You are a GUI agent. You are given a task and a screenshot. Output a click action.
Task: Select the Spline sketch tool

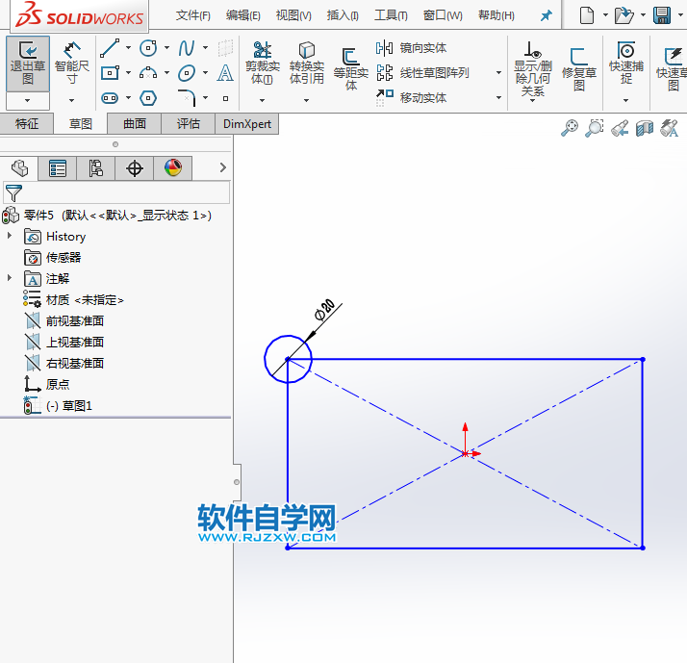click(x=187, y=48)
